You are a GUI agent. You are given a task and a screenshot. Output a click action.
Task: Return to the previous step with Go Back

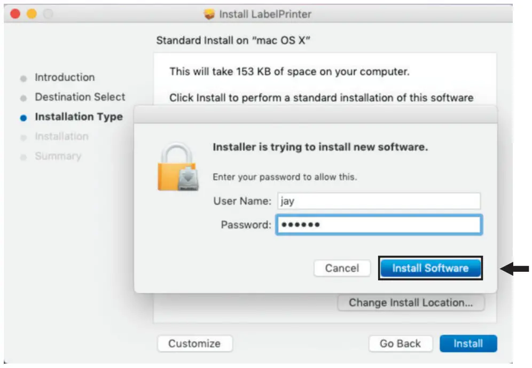(x=400, y=344)
